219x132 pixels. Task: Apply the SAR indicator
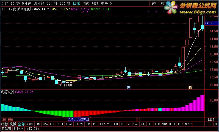click(x=136, y=124)
